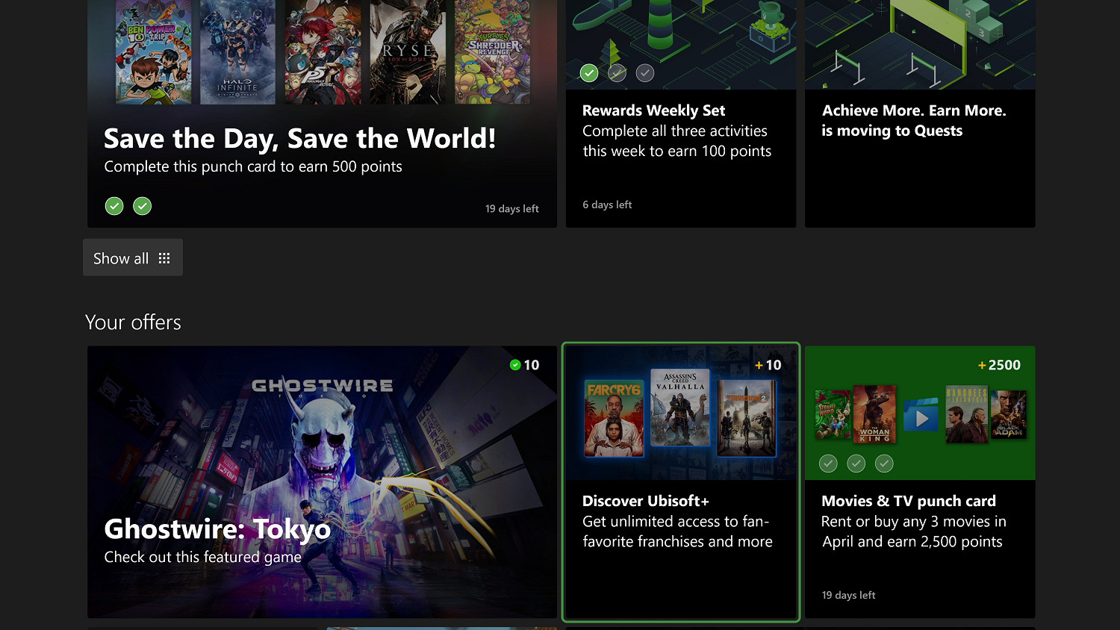This screenshot has width=1120, height=630.
Task: Click the first green checkmark on Save the Day card
Action: [x=113, y=206]
